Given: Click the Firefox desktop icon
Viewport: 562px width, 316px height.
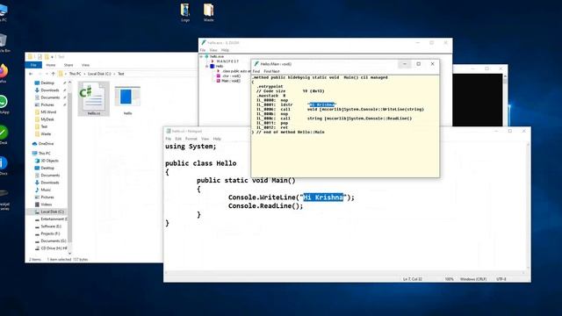Looking at the screenshot, I should (x=3, y=73).
